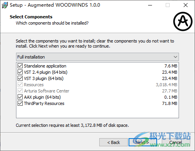This screenshot has height=151, width=195.
Task: Click the 7.6 MB size value
Action: pyautogui.click(x=171, y=66)
